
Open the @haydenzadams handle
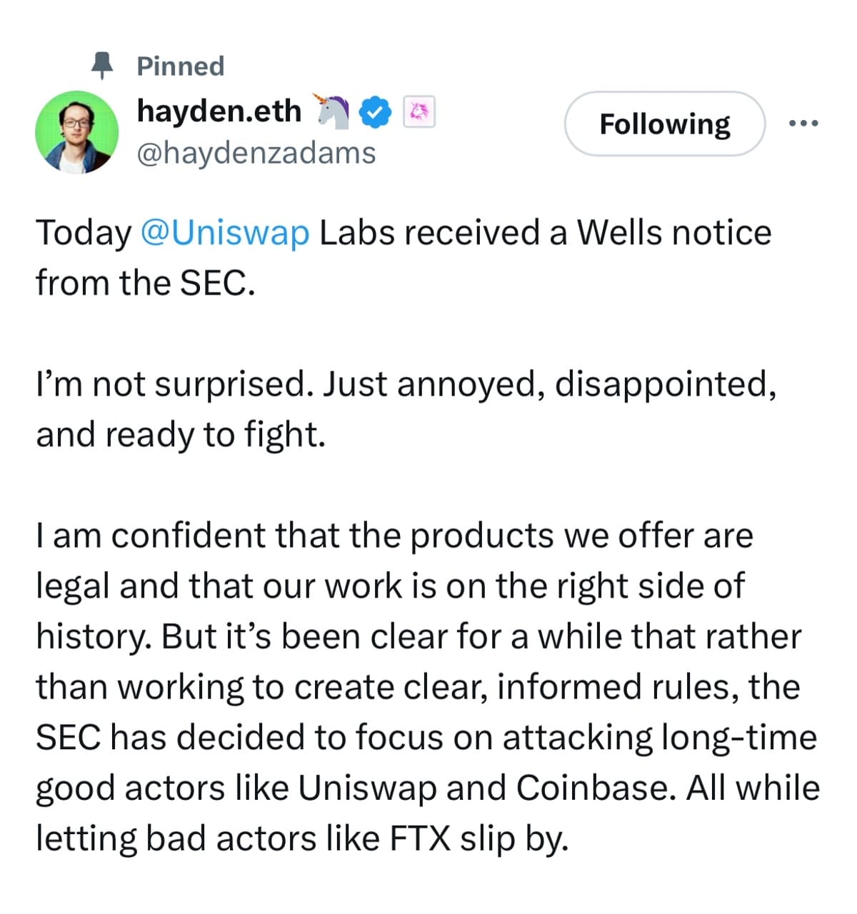(x=256, y=152)
